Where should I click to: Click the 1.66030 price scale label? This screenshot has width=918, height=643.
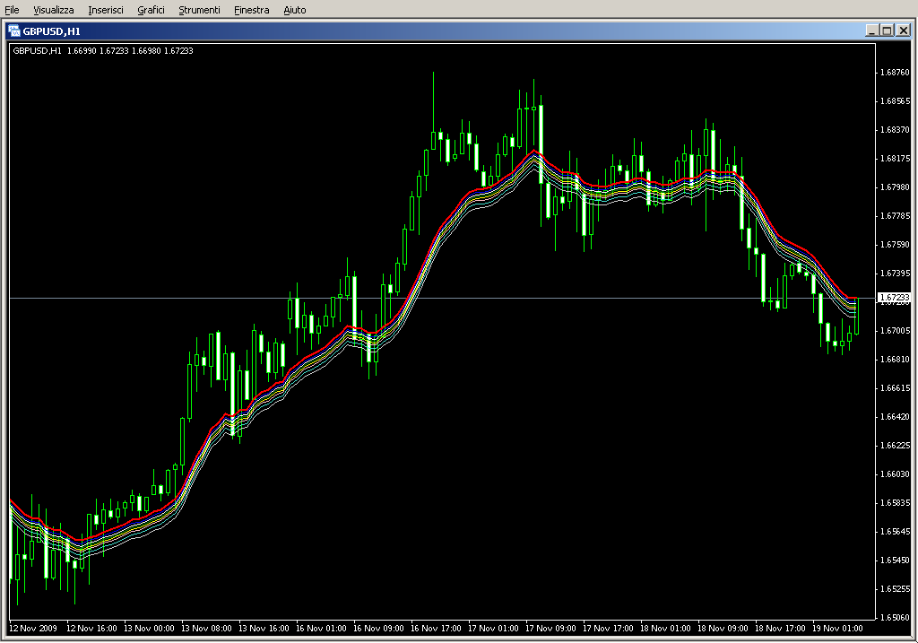point(896,474)
